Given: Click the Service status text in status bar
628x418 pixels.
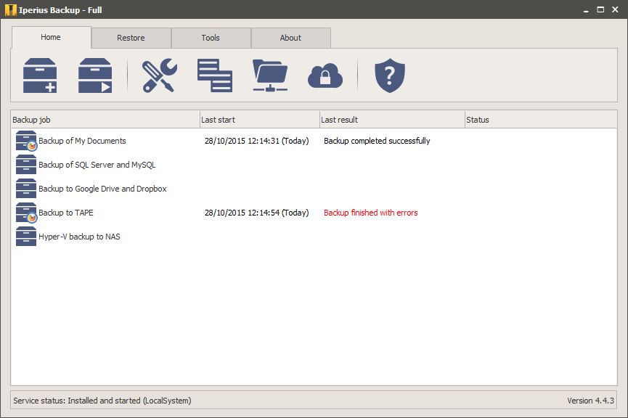Looking at the screenshot, I should [x=102, y=401].
